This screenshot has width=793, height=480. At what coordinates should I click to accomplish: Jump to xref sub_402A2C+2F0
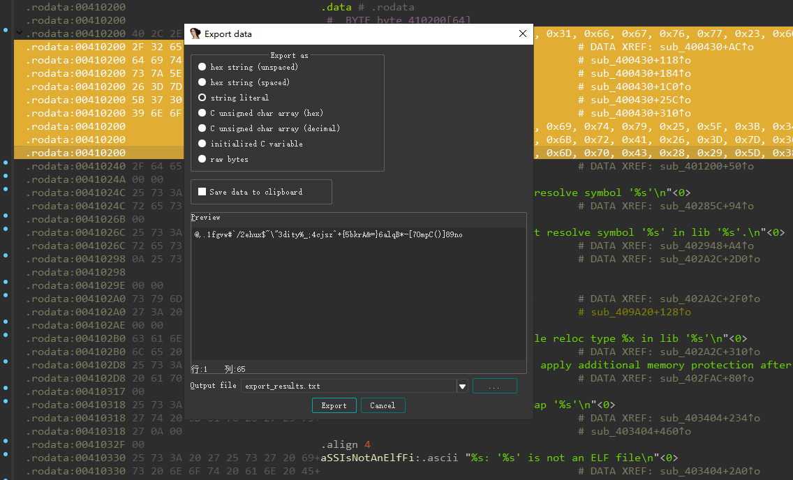point(709,299)
